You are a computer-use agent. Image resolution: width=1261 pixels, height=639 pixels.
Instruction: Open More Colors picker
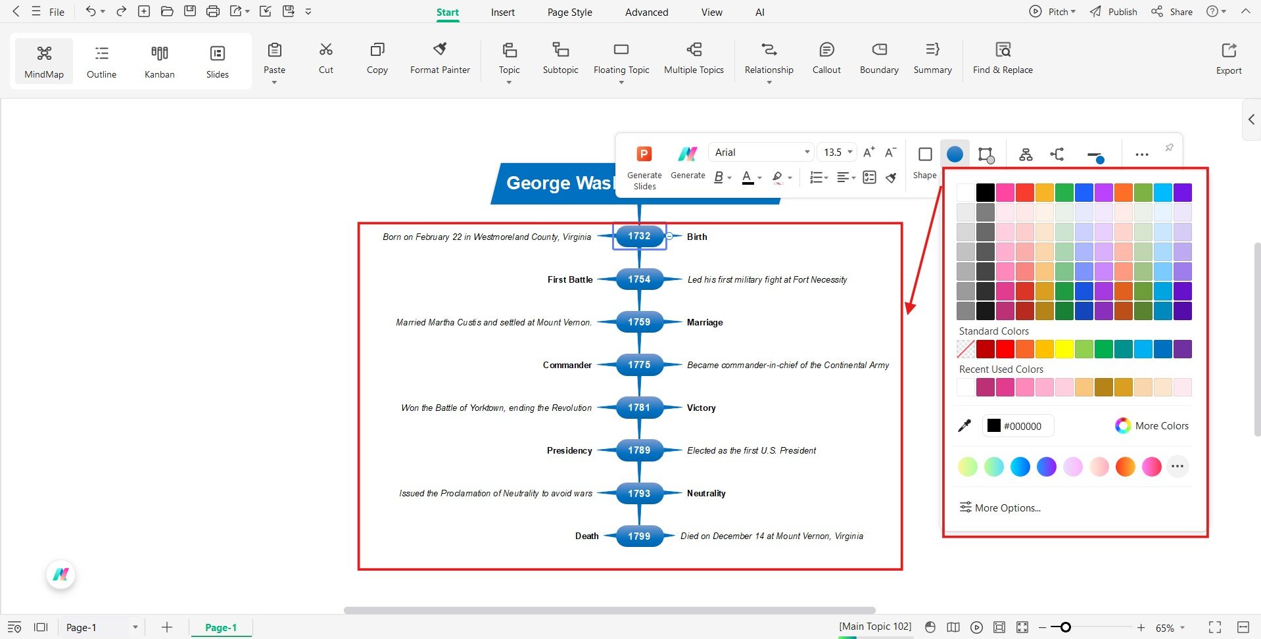1152,426
